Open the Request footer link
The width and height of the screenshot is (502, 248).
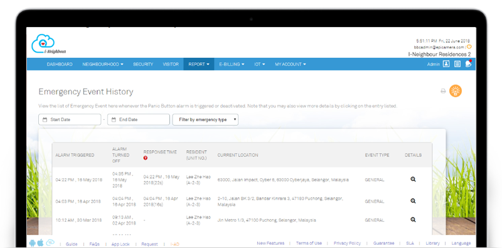tap(149, 244)
